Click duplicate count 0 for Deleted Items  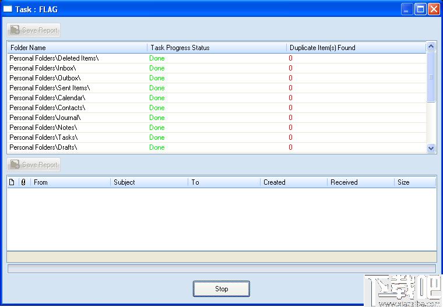pos(290,58)
